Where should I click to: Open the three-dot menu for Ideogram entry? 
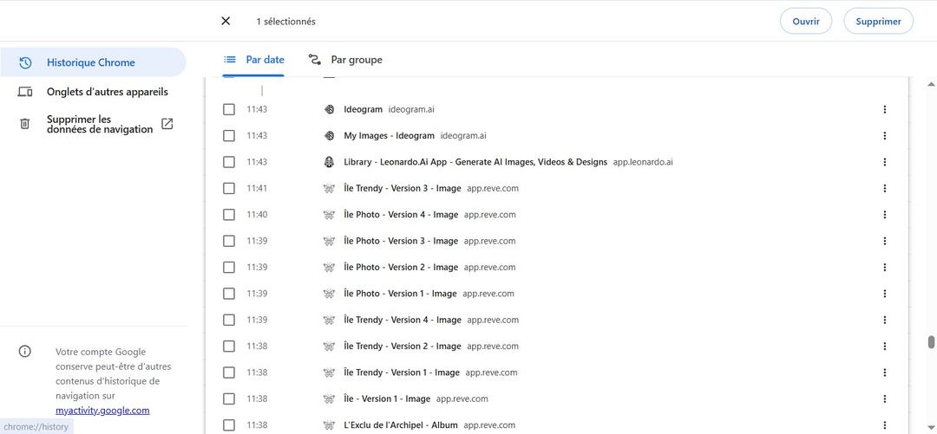(x=884, y=109)
